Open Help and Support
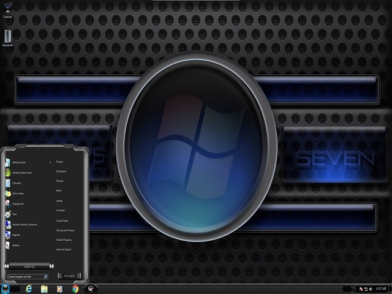Viewport: 392px width, 294px height. pyautogui.click(x=64, y=249)
